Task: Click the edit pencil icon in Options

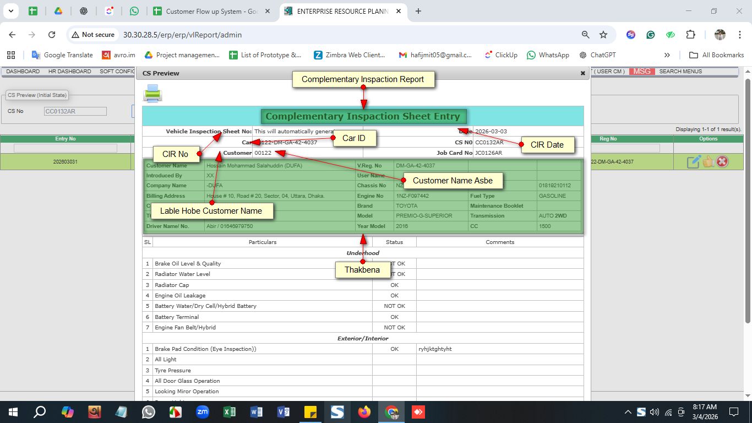Action: (x=693, y=161)
